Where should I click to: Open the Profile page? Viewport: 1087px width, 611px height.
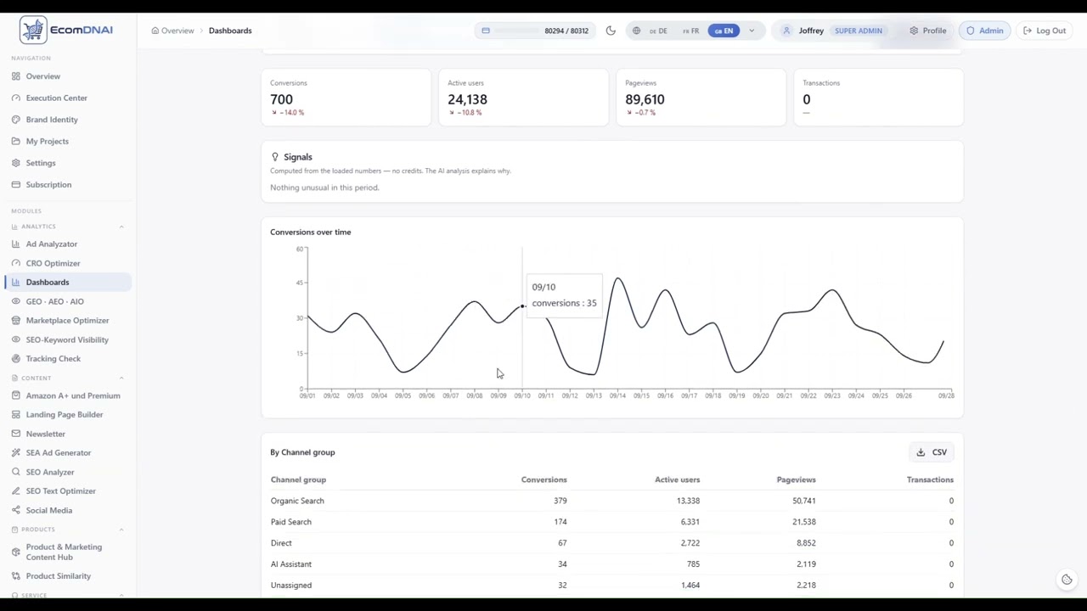(x=926, y=31)
